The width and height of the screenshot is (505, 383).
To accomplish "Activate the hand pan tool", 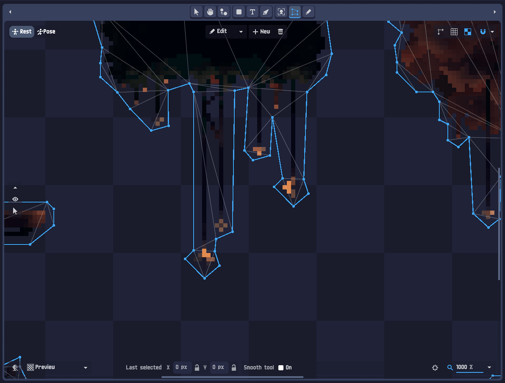I will point(210,12).
